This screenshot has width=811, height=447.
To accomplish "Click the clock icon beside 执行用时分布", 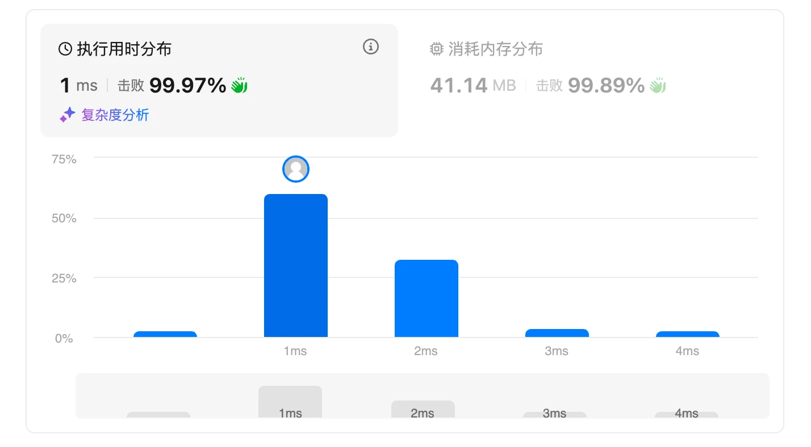I will coord(65,49).
